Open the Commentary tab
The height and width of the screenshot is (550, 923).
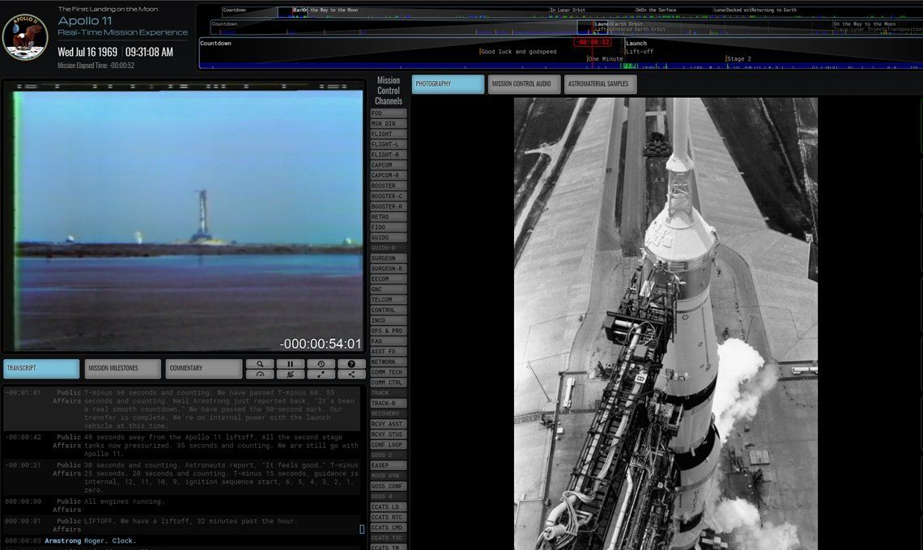click(204, 368)
